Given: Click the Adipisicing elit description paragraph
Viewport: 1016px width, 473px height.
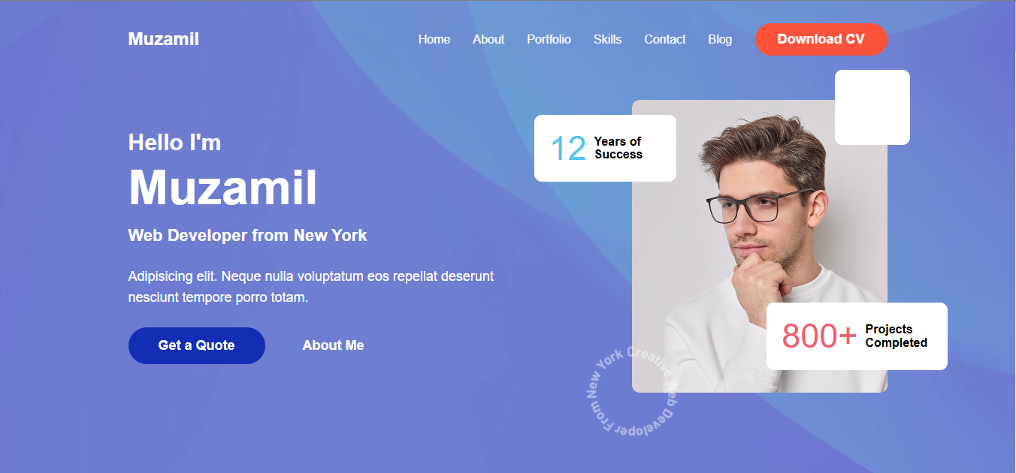Looking at the screenshot, I should pos(311,287).
